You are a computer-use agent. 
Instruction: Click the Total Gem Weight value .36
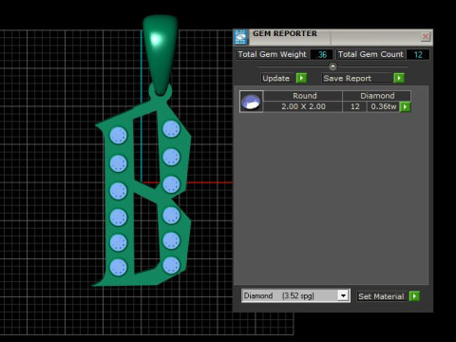coord(322,54)
